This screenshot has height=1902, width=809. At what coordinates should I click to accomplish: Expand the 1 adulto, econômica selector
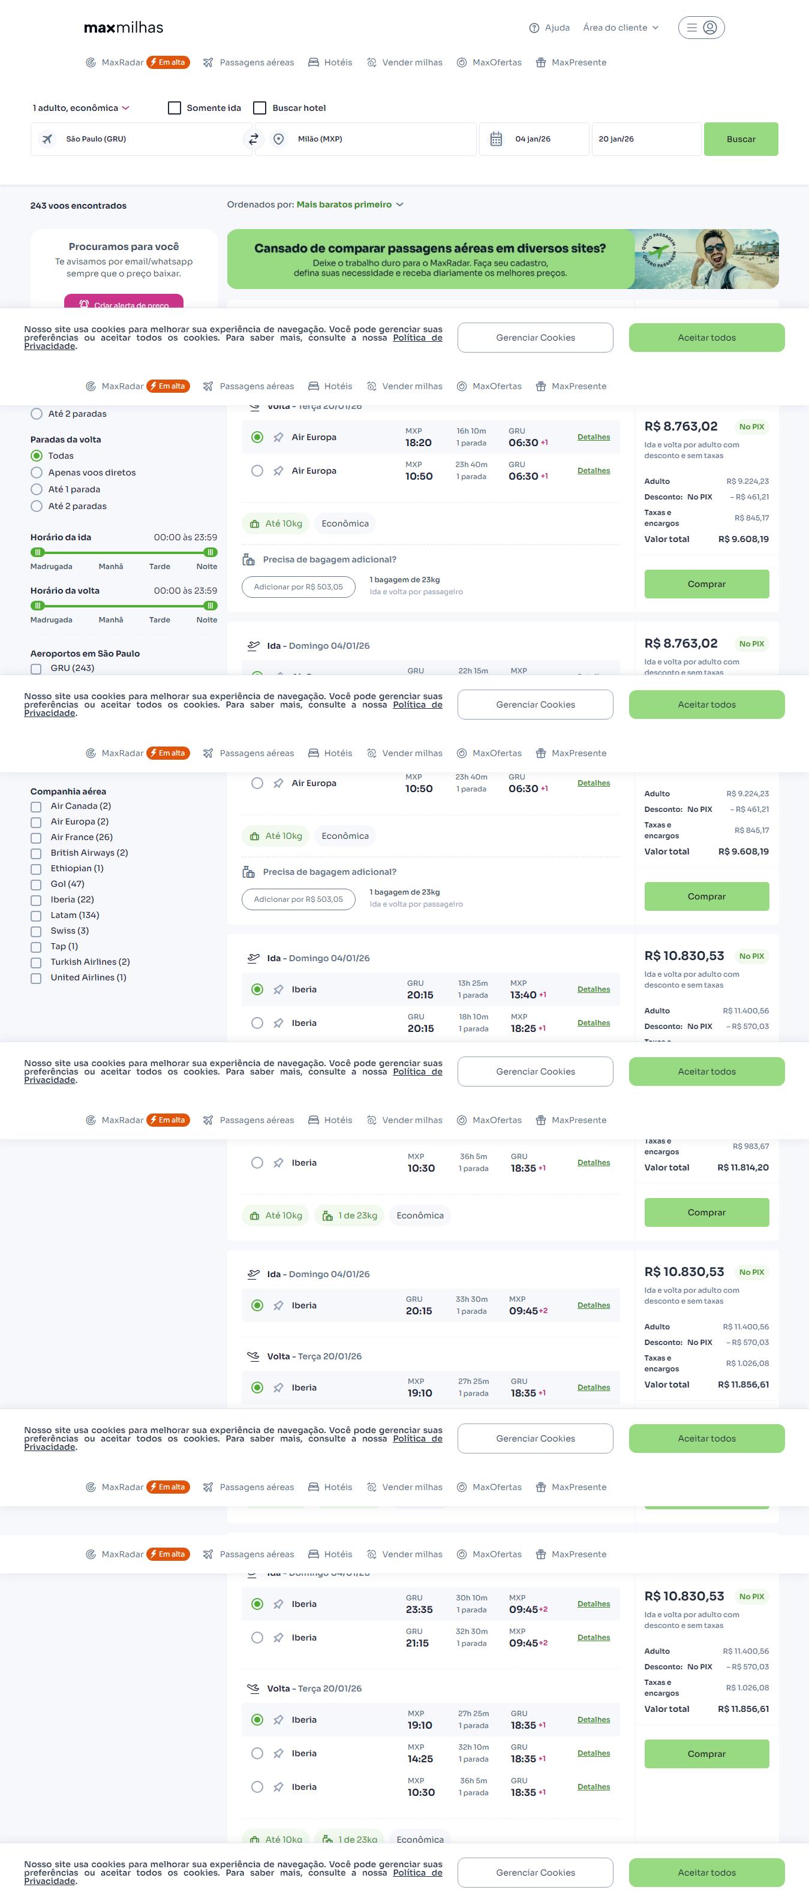pyautogui.click(x=81, y=108)
